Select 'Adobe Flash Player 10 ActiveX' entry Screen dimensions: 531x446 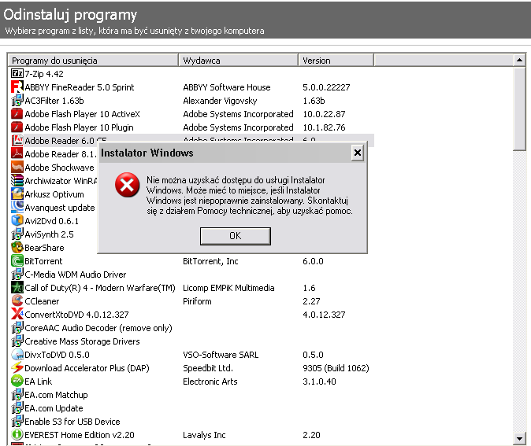click(x=82, y=114)
